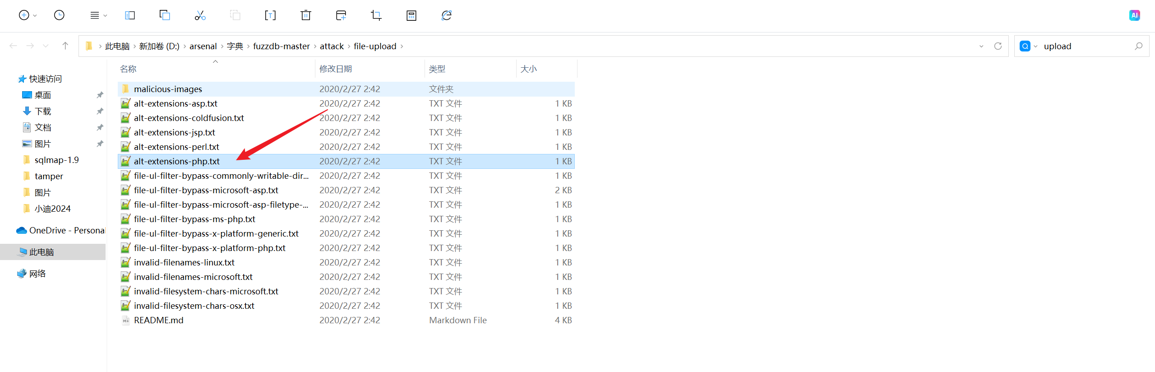Select 网络 in the sidebar

(x=37, y=274)
